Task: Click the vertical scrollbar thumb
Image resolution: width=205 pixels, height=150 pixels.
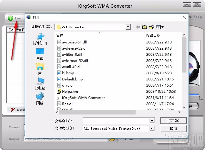Action: pyautogui.click(x=184, y=55)
